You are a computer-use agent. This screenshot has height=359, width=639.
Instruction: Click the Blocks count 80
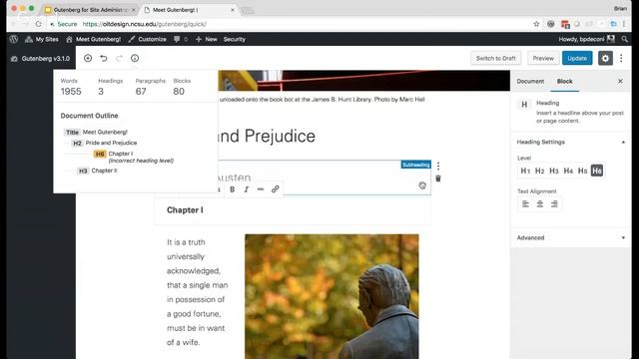(179, 91)
